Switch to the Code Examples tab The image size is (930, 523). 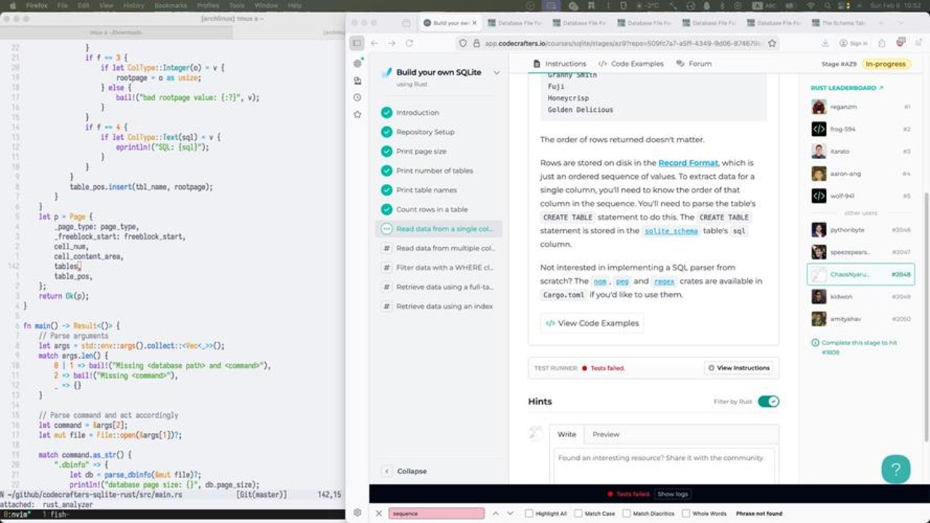click(631, 64)
